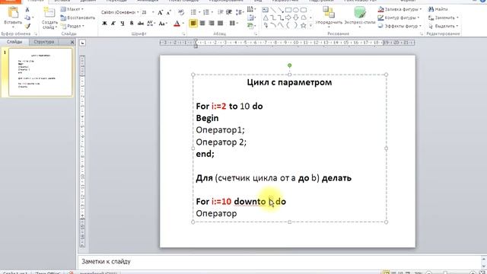Screen dimensions: 487x274
Task: Toggle justified text alignment
Action: coord(221,24)
